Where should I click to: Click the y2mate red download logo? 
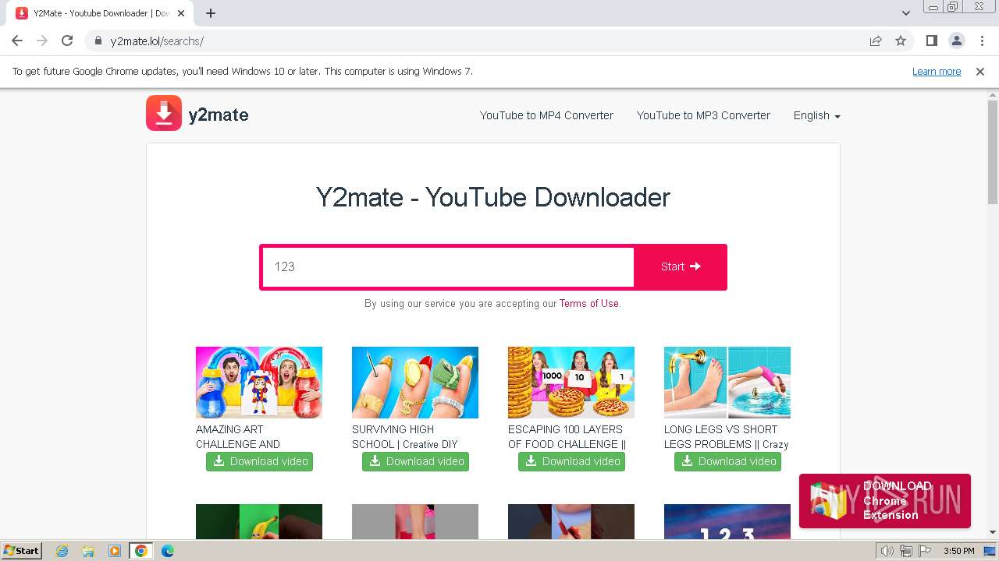(x=164, y=113)
